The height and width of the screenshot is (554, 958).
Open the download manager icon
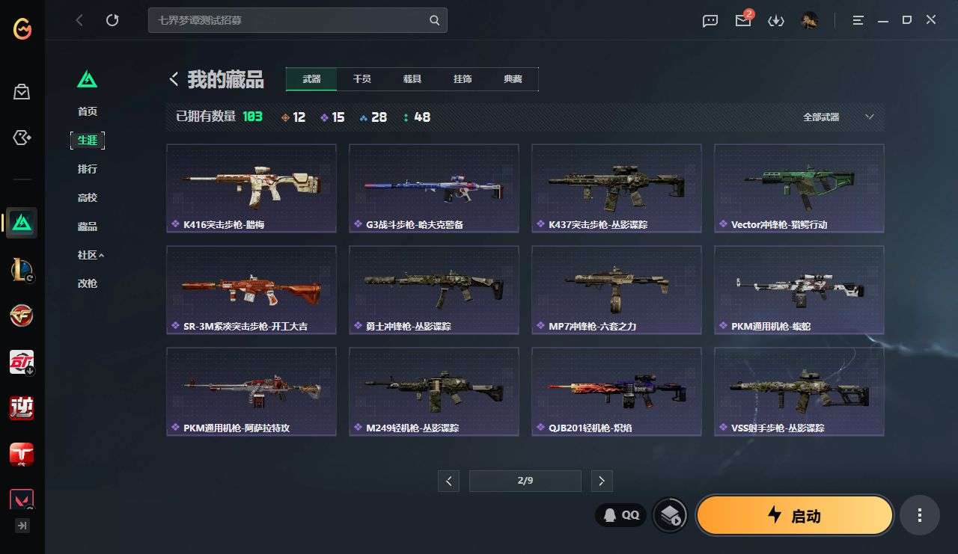[x=776, y=21]
